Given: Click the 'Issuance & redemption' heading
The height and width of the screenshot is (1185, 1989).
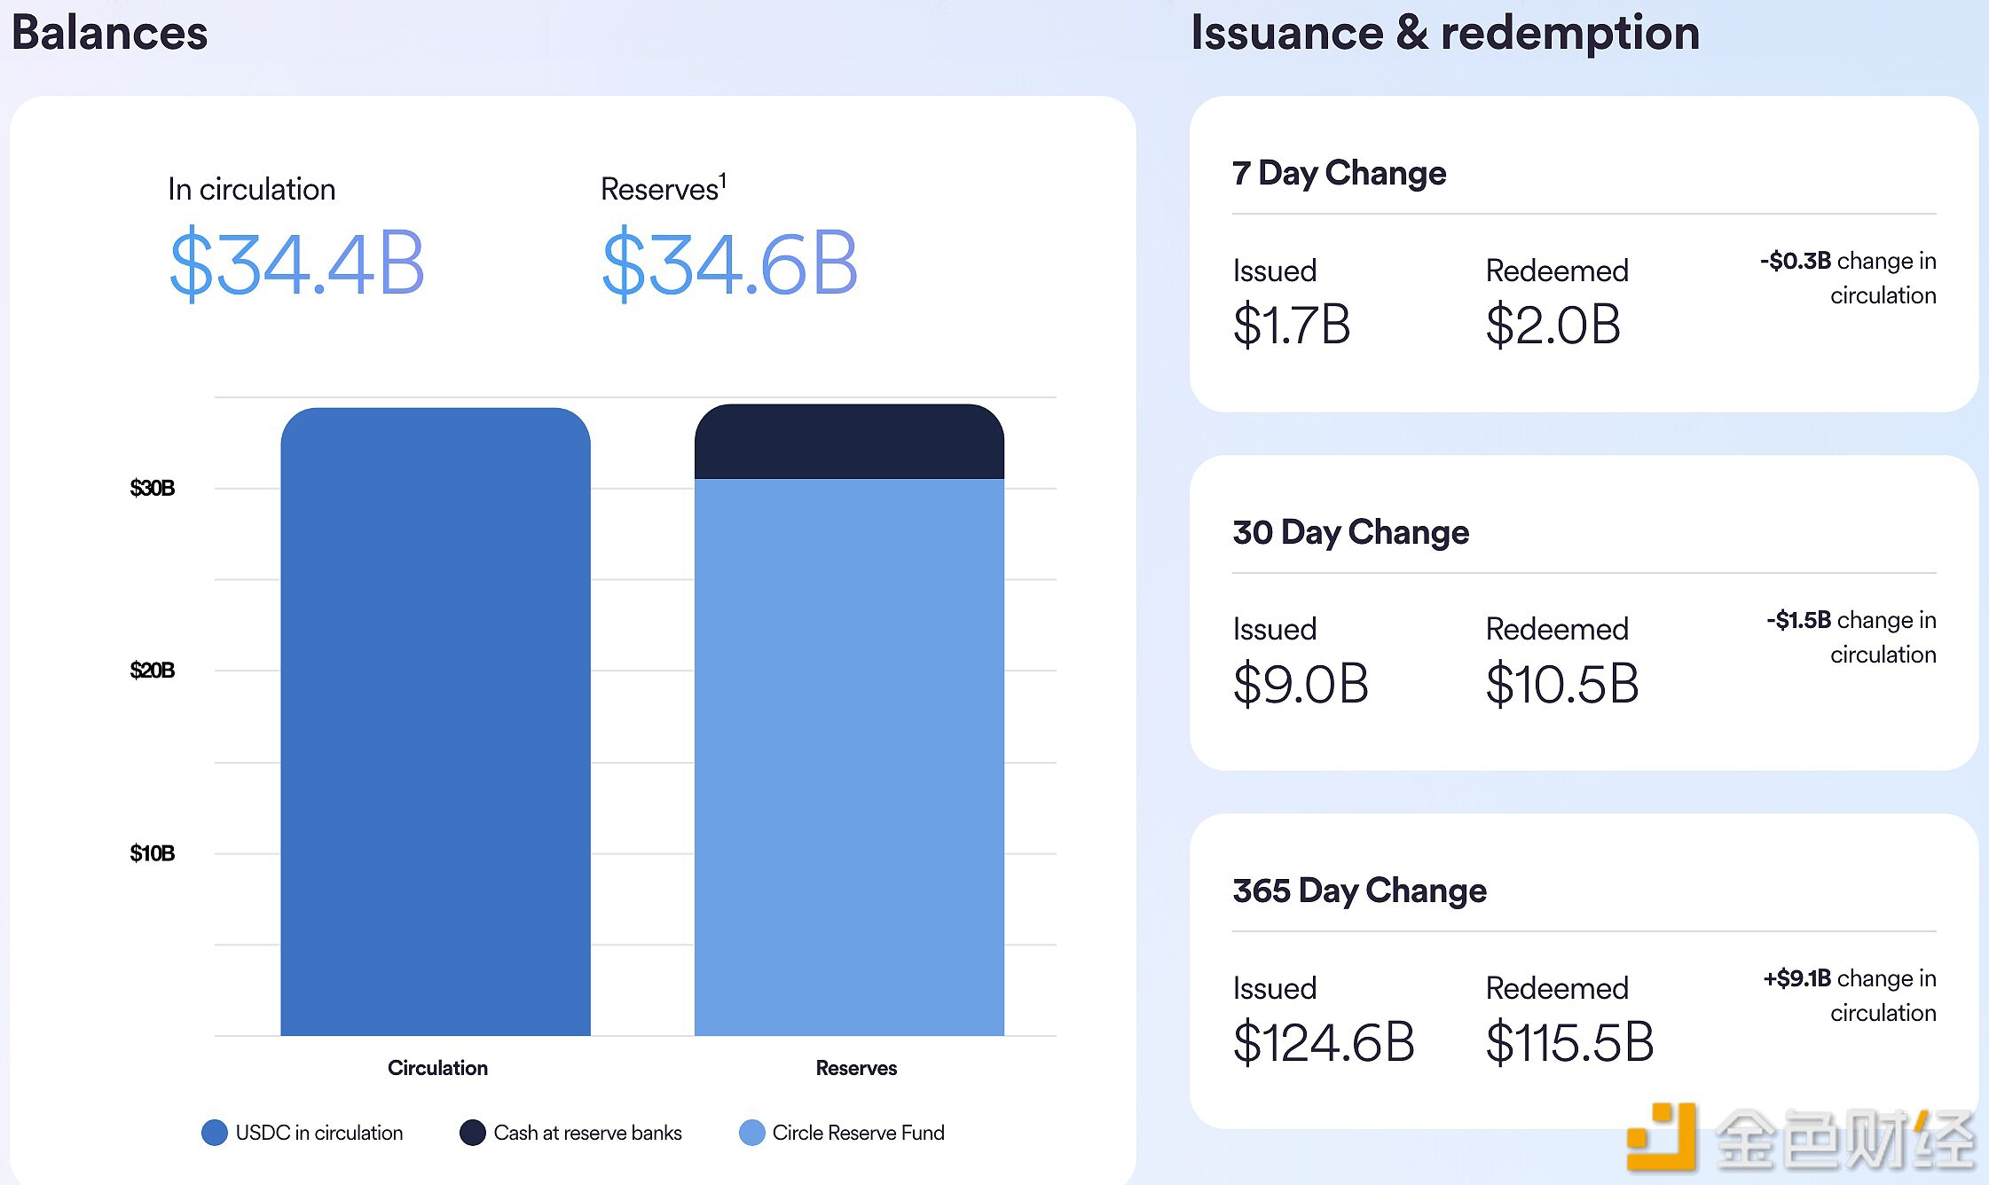Looking at the screenshot, I should pos(1445,34).
